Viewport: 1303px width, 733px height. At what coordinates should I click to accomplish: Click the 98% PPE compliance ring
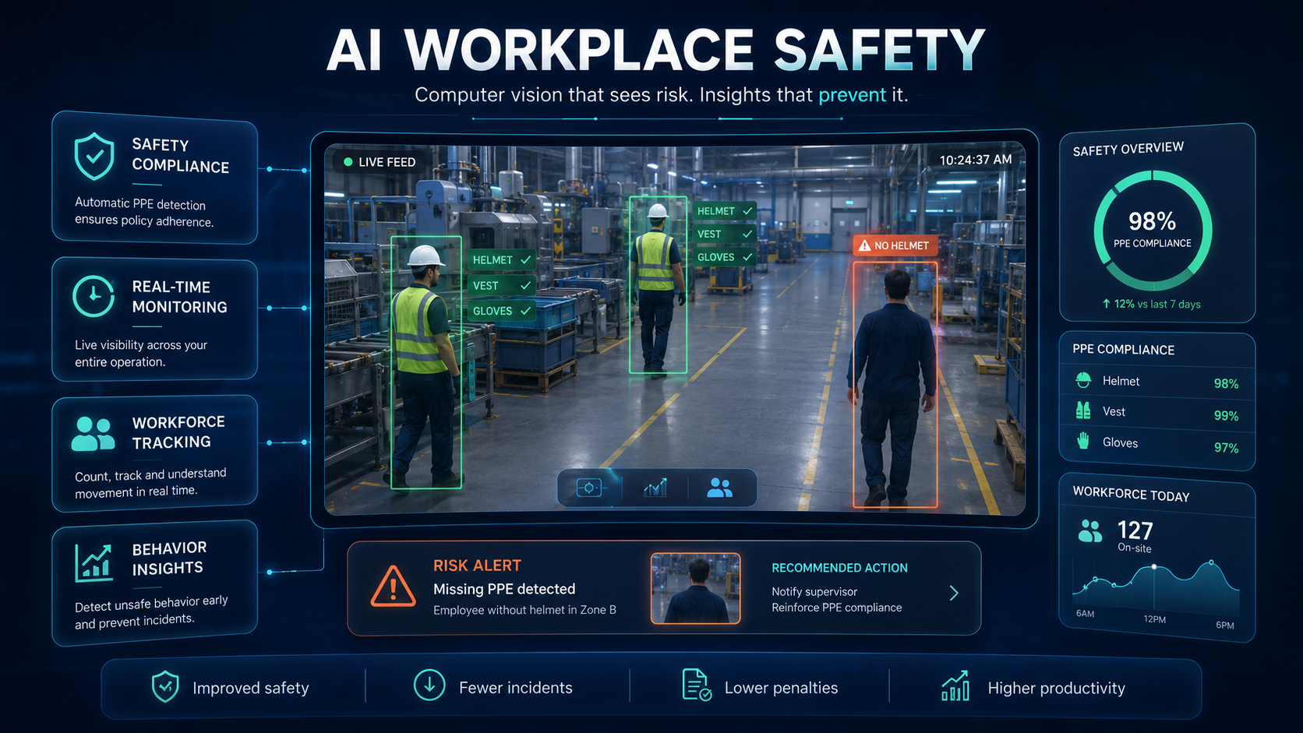[1153, 231]
